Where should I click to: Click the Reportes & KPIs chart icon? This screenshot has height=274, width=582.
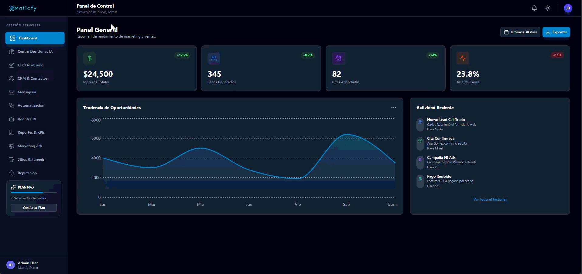pos(12,132)
